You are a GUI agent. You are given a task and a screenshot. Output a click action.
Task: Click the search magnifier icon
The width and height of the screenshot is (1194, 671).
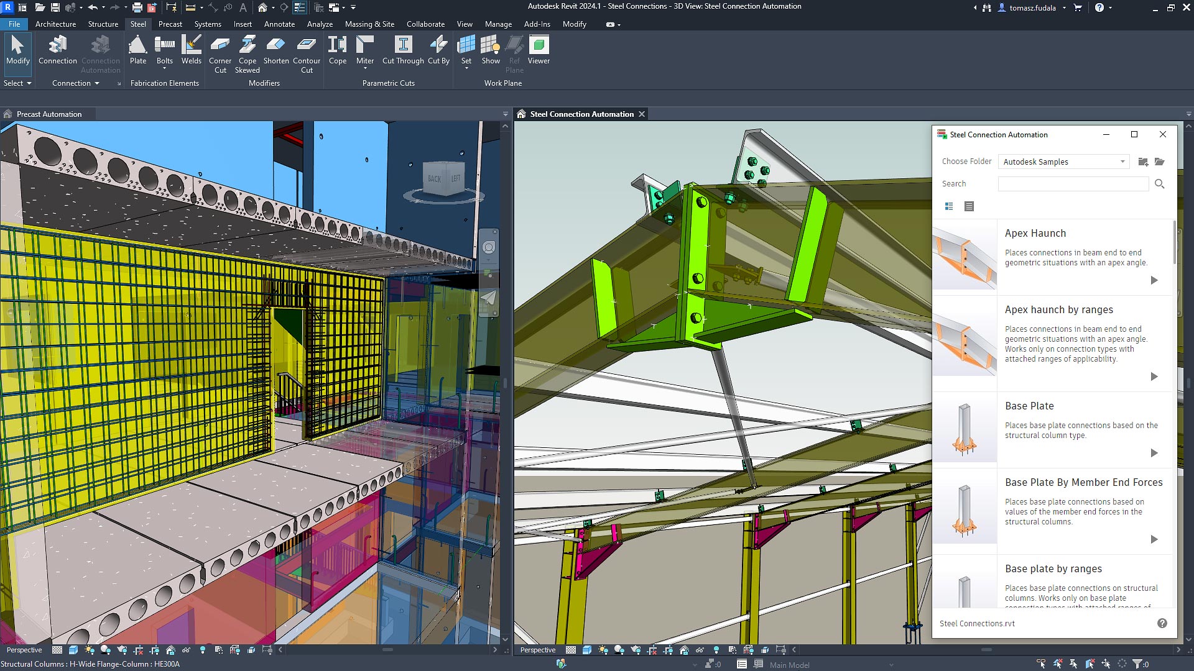(x=1159, y=184)
